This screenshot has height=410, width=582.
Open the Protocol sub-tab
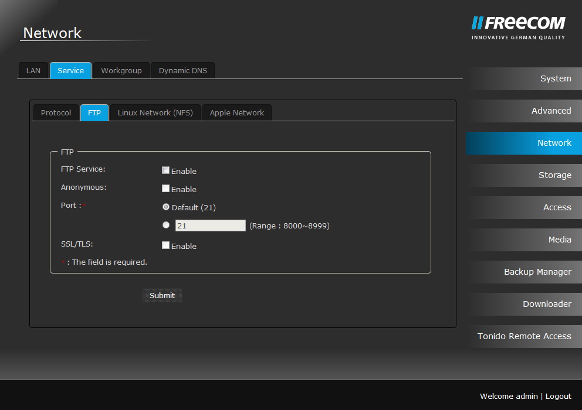click(x=56, y=112)
